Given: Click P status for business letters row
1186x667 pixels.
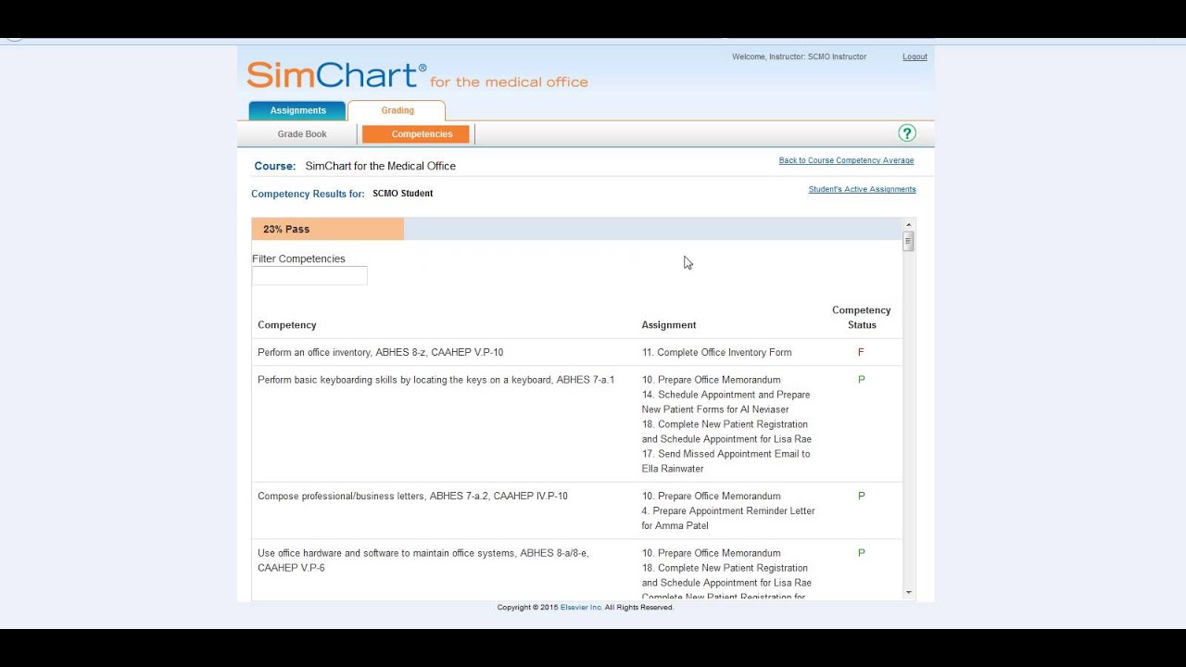Looking at the screenshot, I should coord(861,497).
